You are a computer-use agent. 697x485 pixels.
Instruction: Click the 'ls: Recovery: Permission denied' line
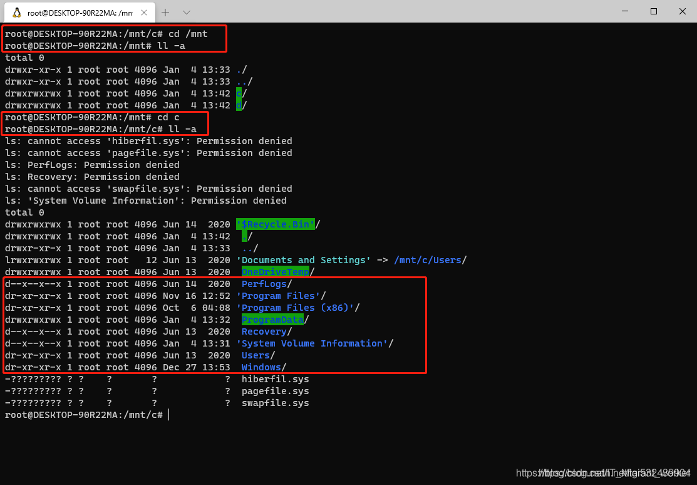(x=92, y=177)
